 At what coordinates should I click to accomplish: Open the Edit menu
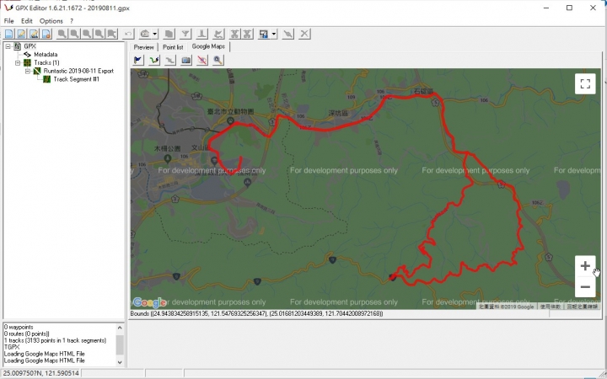[27, 21]
